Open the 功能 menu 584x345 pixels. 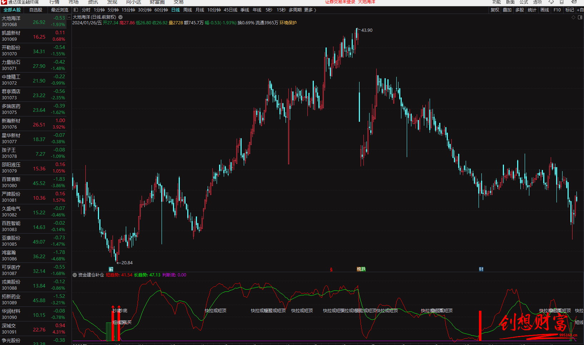pos(497,2)
